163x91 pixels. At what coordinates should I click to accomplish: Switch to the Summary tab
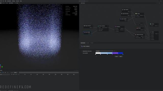(x=88, y=43)
